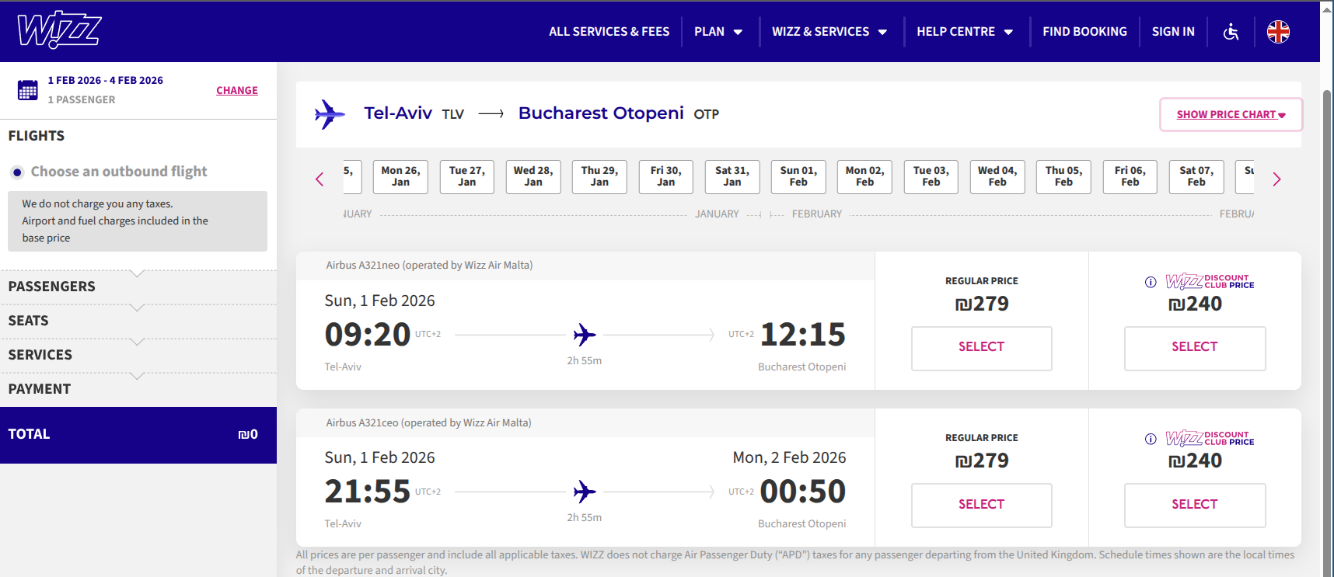Screen dimensions: 1334x577
Task: Click the CHANGE link for dates
Action: [x=237, y=91]
